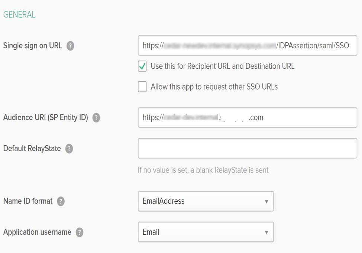Open the Name ID format dropdown showing EmailAddress

[x=206, y=201]
